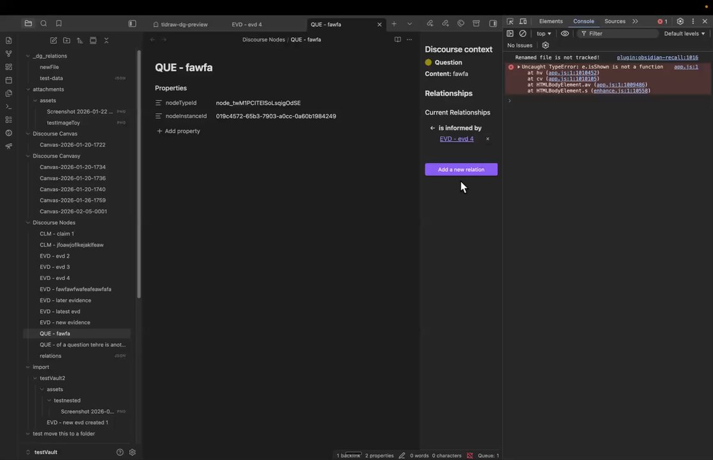Image resolution: width=713 pixels, height=460 pixels.
Task: Click the DevTools inspect element icon
Action: click(510, 21)
